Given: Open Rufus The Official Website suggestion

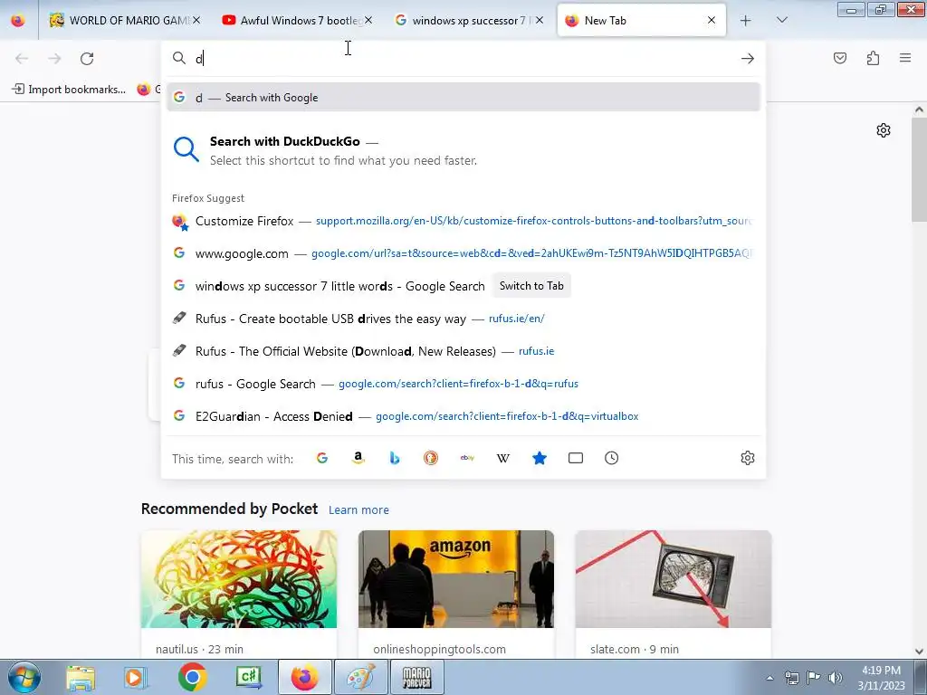Looking at the screenshot, I should coord(463,351).
